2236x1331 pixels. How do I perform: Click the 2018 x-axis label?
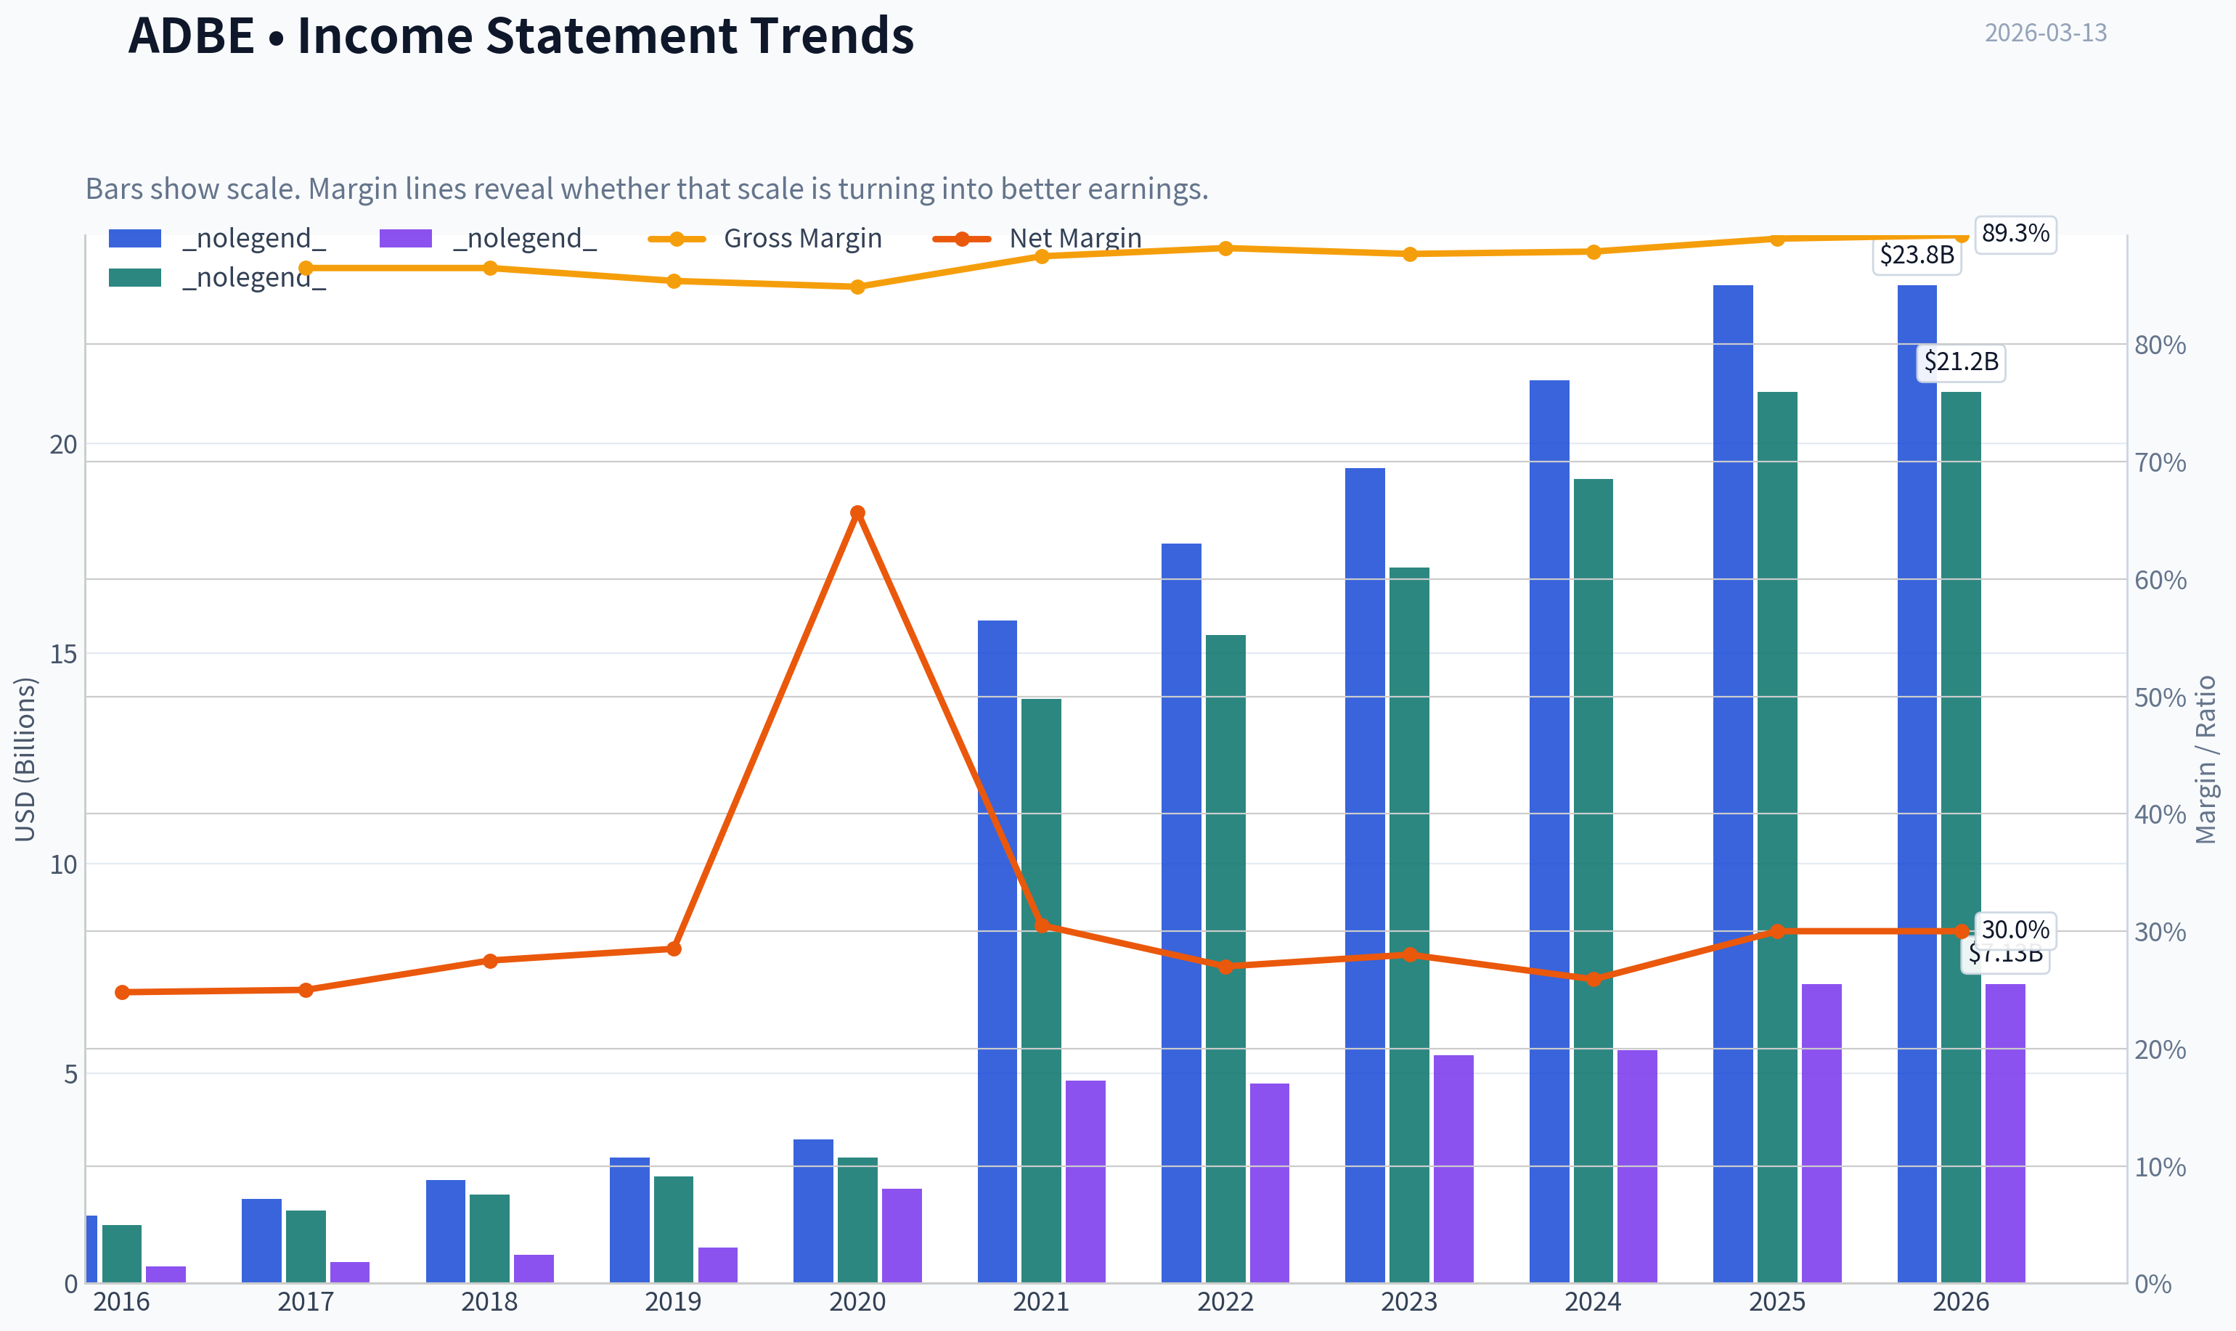[x=490, y=1302]
